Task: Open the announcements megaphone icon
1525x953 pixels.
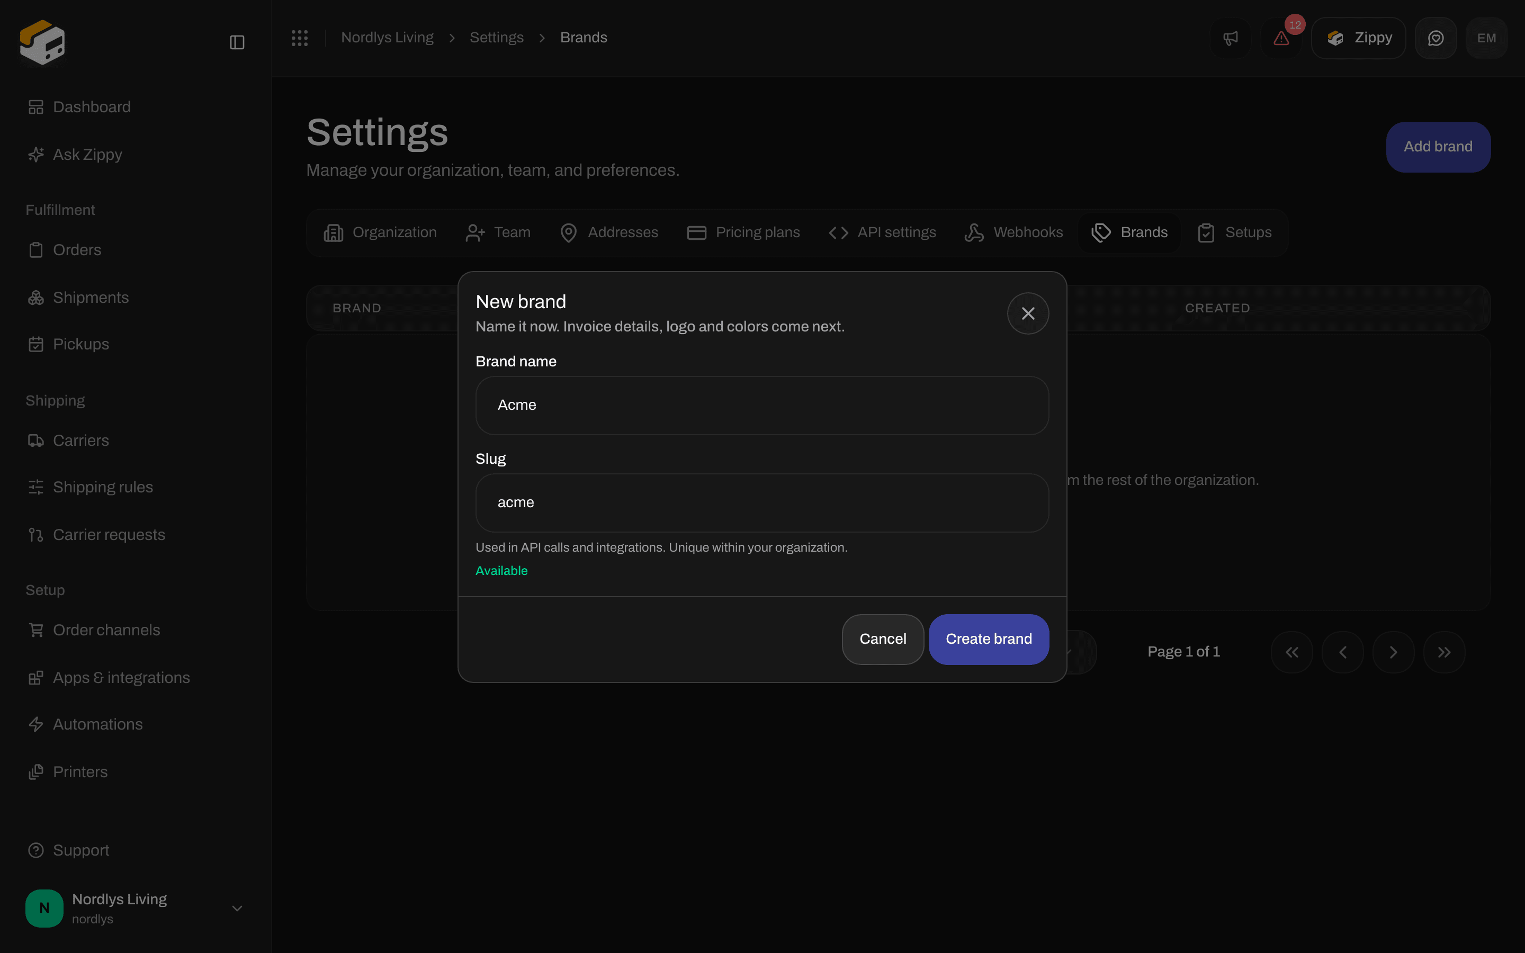Action: pyautogui.click(x=1230, y=38)
